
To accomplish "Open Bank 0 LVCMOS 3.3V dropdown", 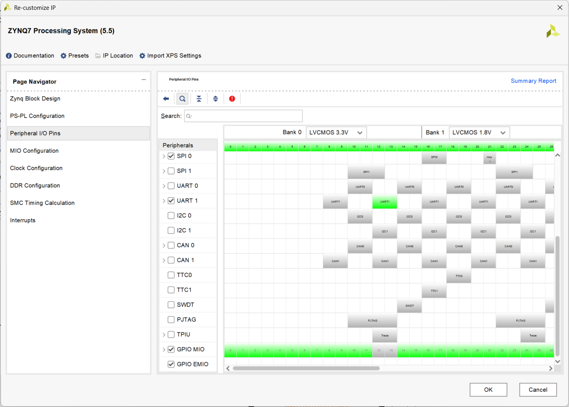I will pyautogui.click(x=336, y=132).
